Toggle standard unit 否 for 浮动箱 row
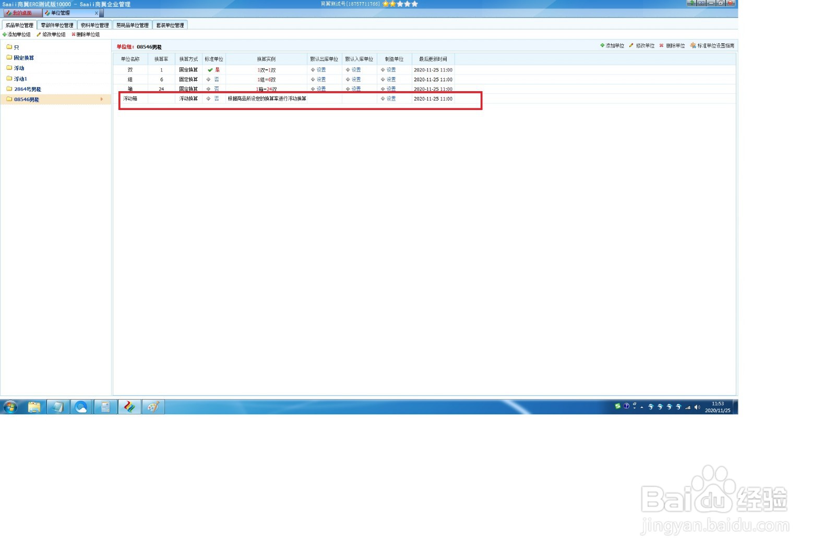 (213, 99)
